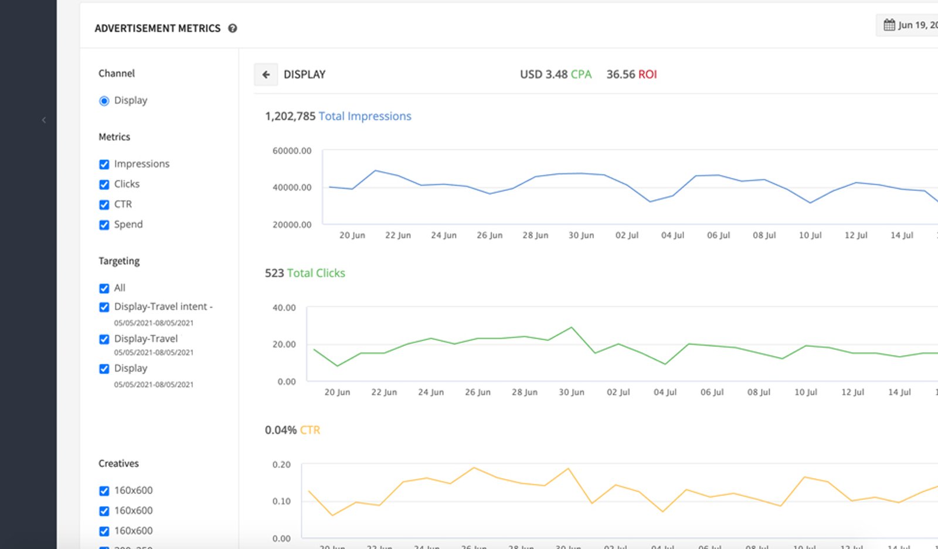The height and width of the screenshot is (549, 938).
Task: Click the help icon beside Advertisement Metrics
Action: (x=233, y=28)
